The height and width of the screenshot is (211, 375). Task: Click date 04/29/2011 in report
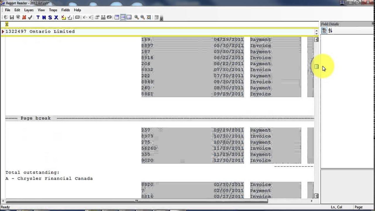pyautogui.click(x=229, y=40)
